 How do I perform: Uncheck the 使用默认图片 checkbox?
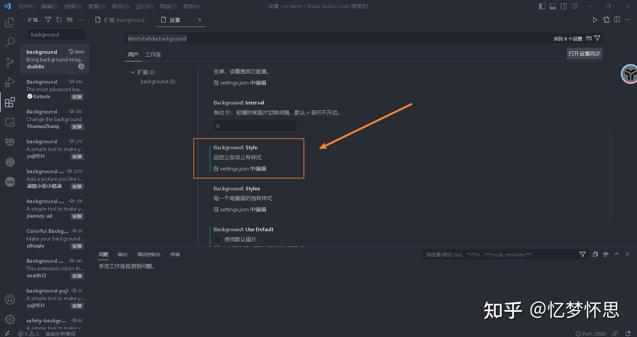(x=217, y=239)
